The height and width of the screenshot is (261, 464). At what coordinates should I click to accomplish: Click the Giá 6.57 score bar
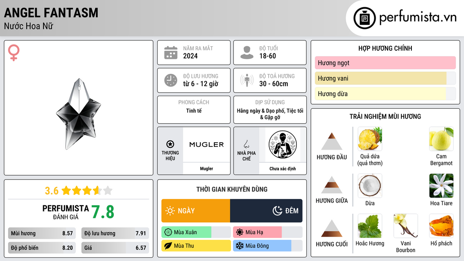(x=115, y=248)
